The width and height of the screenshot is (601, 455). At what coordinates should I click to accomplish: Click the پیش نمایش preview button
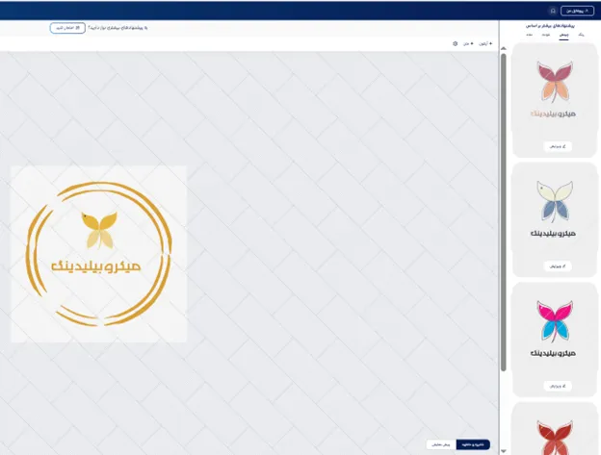click(441, 444)
